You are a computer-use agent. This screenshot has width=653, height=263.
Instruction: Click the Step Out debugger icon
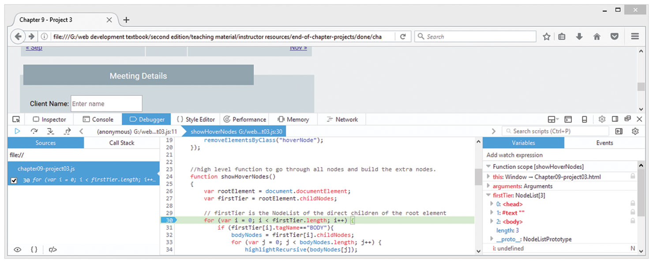pyautogui.click(x=67, y=131)
